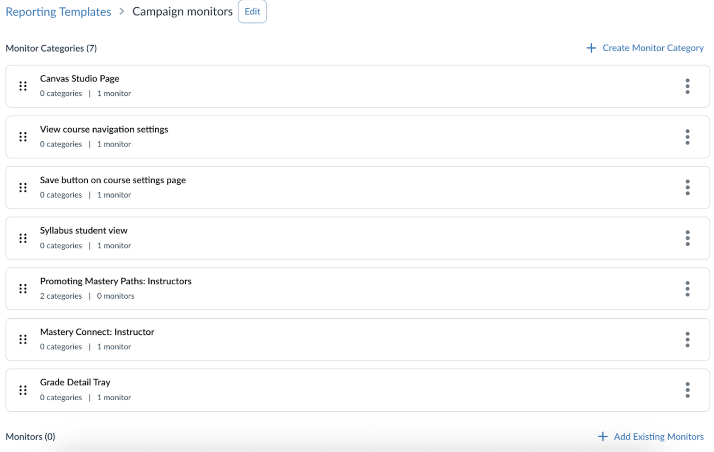The height and width of the screenshot is (452, 714).
Task: Open 2 categories under Promoting Mastery Paths
Action: tap(61, 296)
